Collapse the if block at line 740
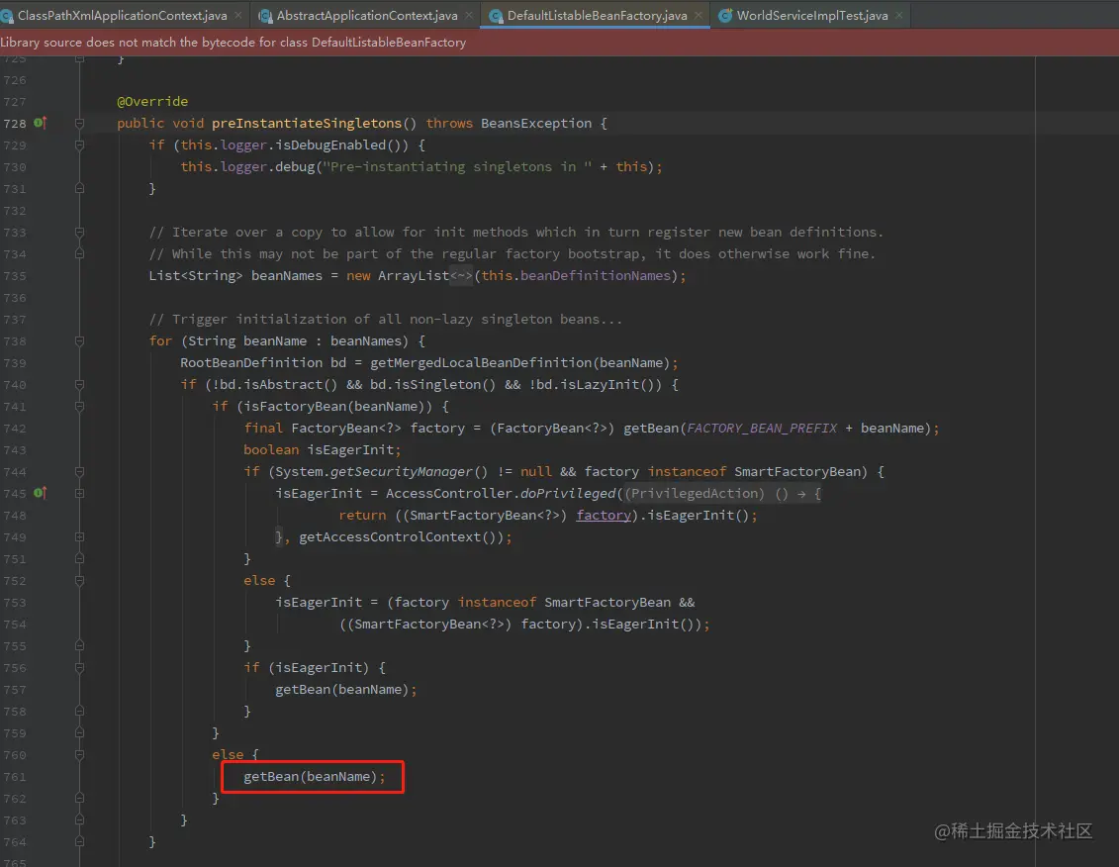Screen dimensions: 1119x867 click(79, 385)
